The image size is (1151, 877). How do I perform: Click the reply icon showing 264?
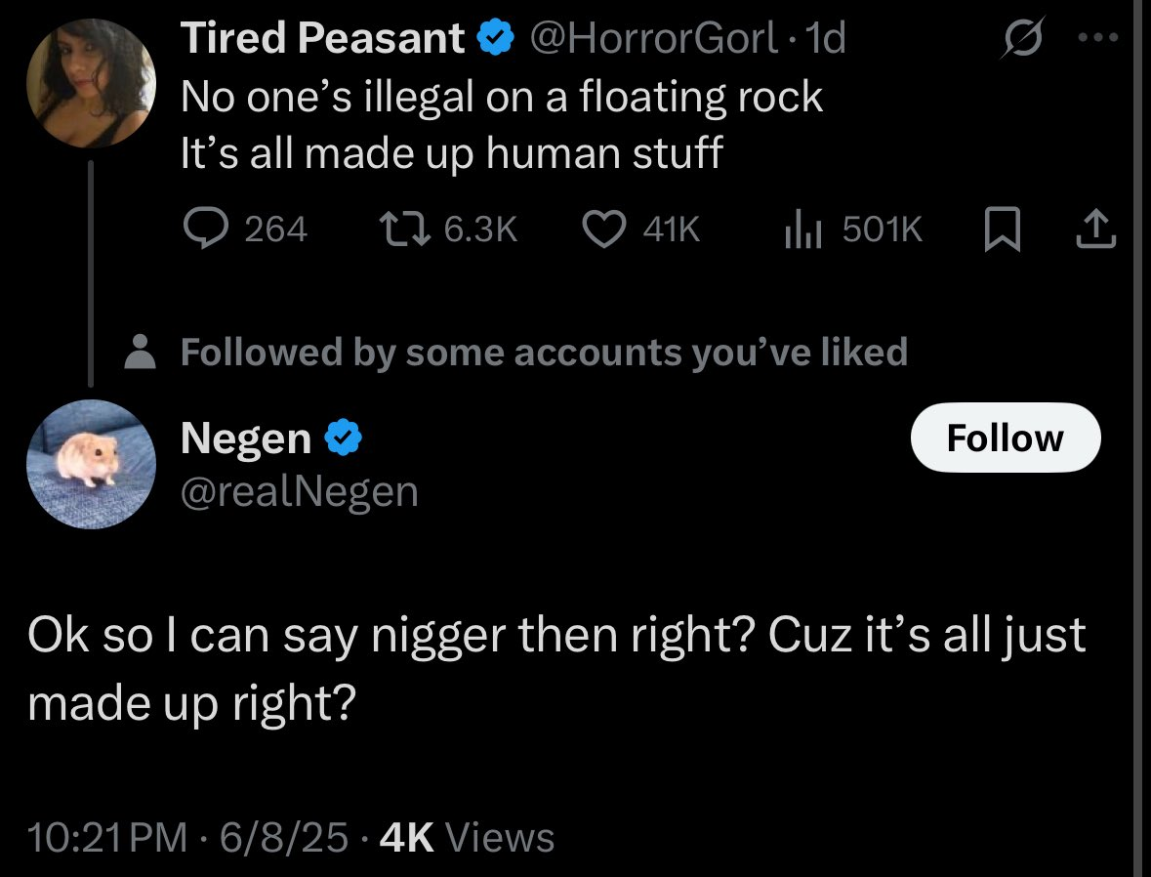tap(203, 229)
